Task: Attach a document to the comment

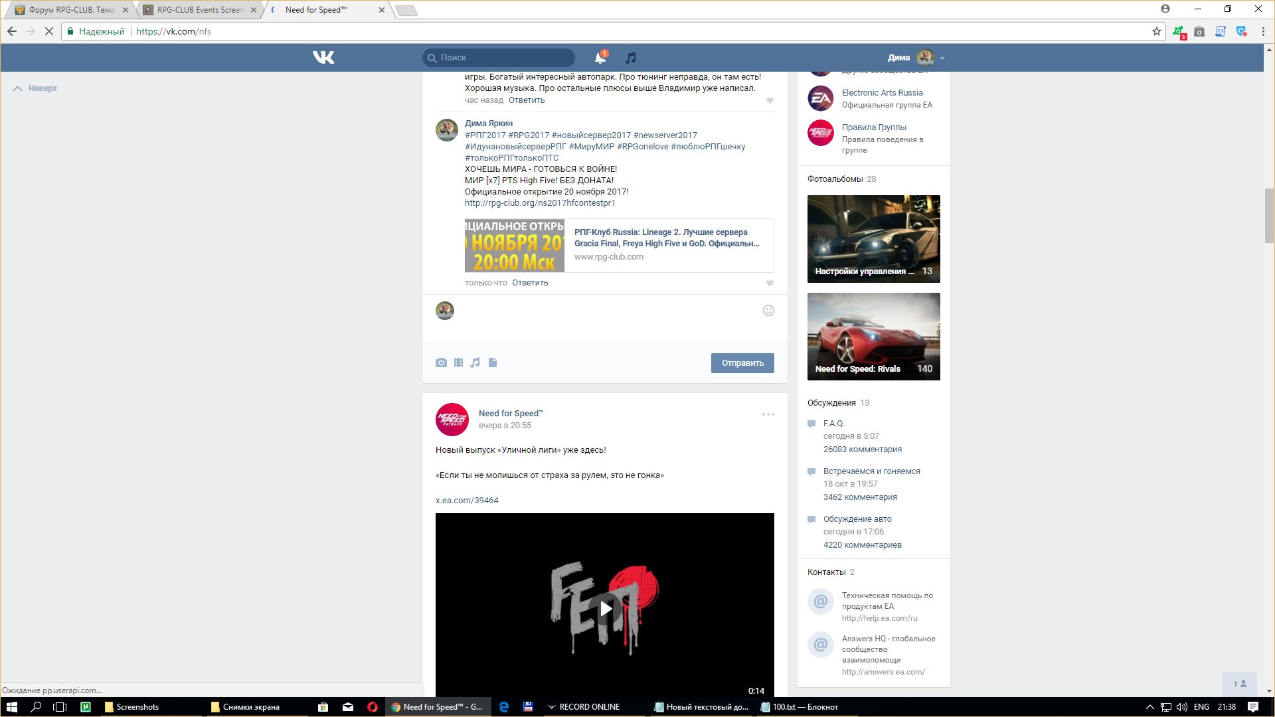Action: (x=493, y=362)
